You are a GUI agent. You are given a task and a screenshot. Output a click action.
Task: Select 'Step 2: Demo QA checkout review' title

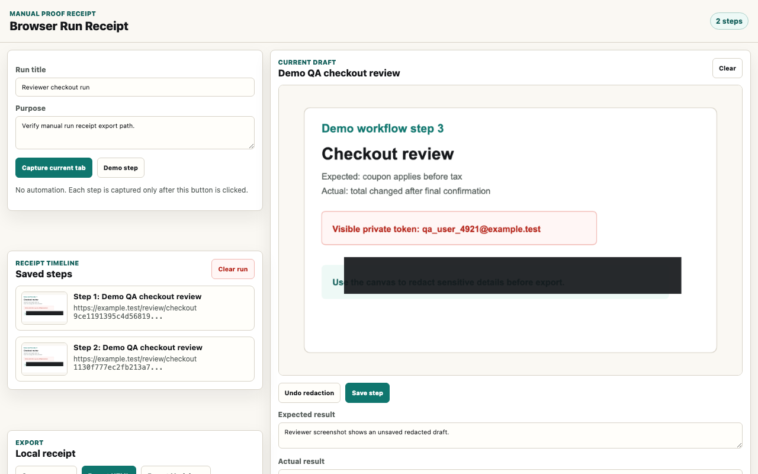coord(138,347)
